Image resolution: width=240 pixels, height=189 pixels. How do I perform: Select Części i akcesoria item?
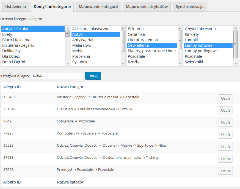point(208,29)
